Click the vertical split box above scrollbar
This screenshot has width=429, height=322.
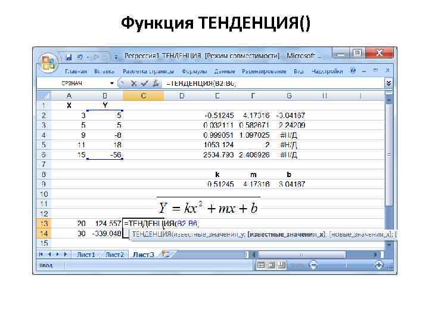pos(388,93)
